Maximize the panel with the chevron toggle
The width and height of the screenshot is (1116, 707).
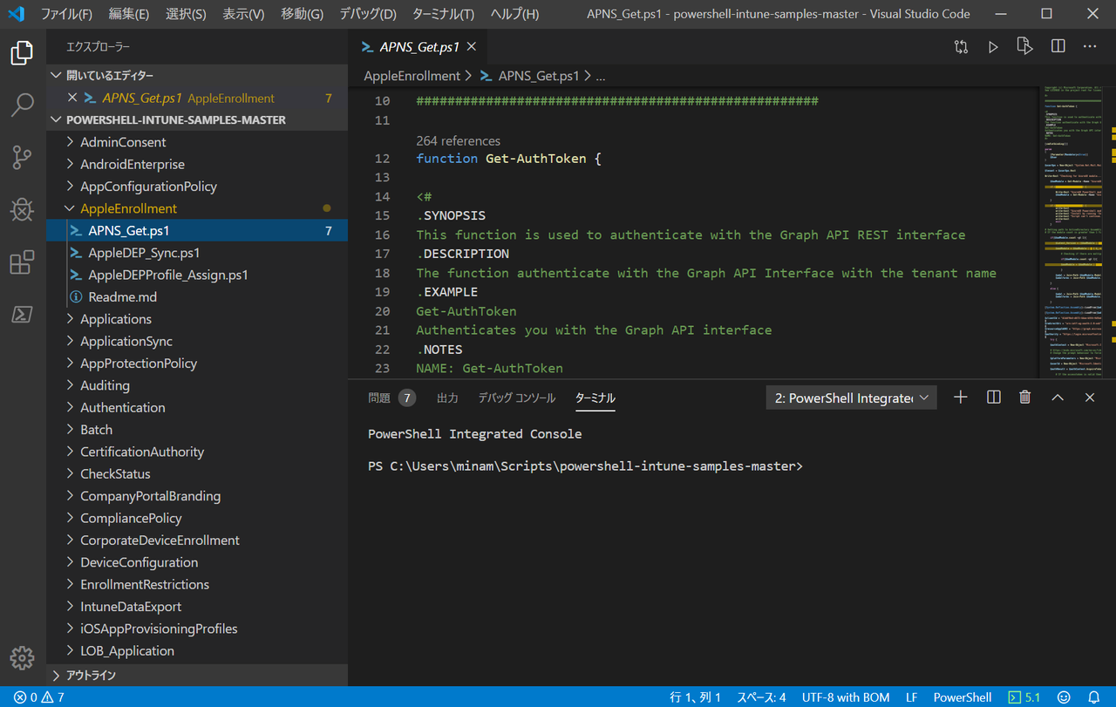1058,397
